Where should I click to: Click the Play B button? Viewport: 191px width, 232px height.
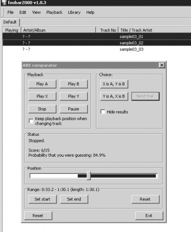74,84
